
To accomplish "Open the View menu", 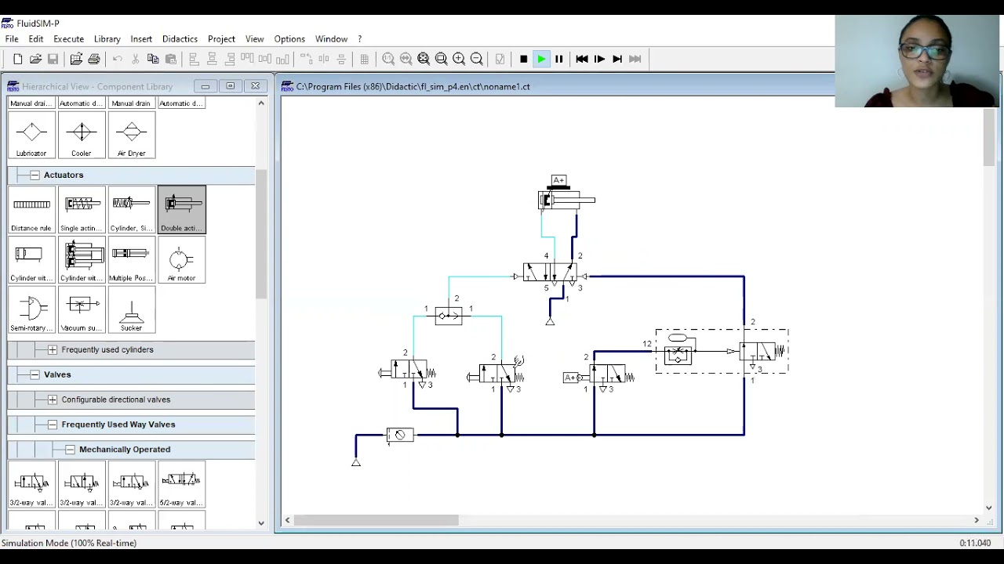I will [x=254, y=38].
